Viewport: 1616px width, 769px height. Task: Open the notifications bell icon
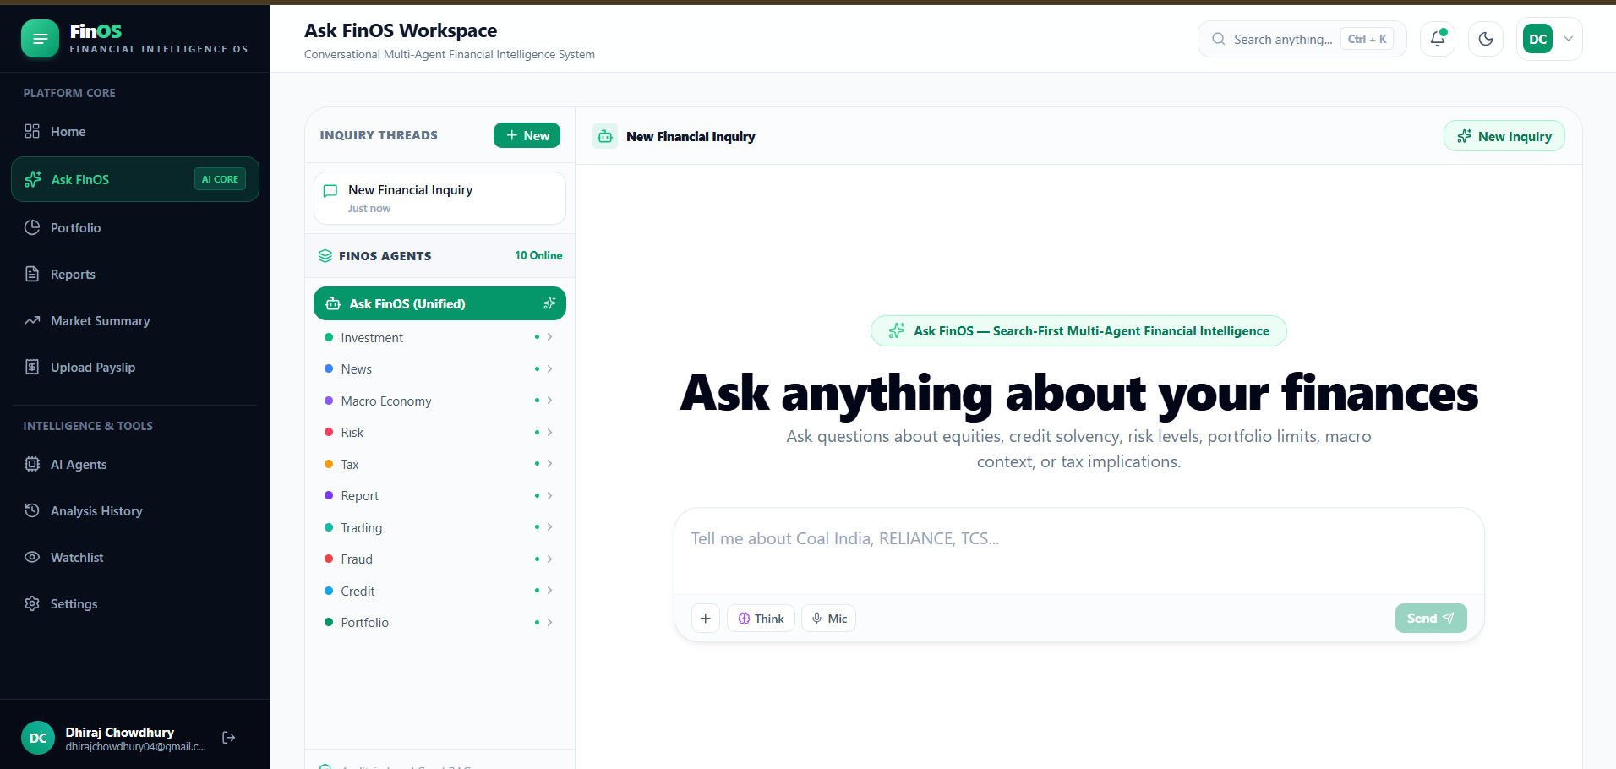1438,39
